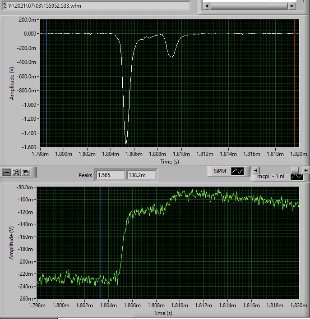Click upper graph's 1.820m time axis value
Screen dimensions: 310x319
click(x=299, y=154)
